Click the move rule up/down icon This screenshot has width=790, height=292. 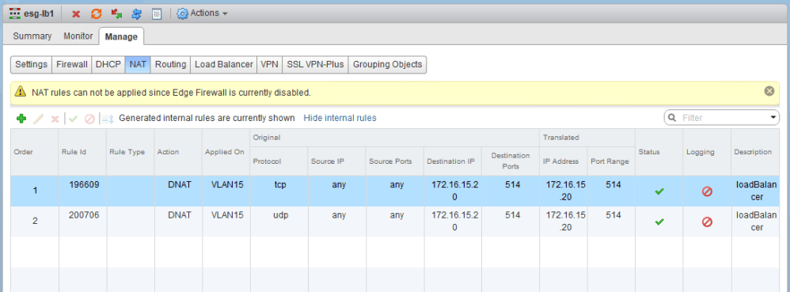click(108, 119)
